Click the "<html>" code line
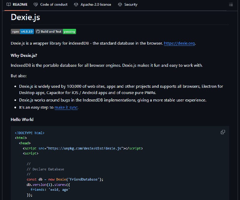Screen dimensions: 240x200 [21, 138]
